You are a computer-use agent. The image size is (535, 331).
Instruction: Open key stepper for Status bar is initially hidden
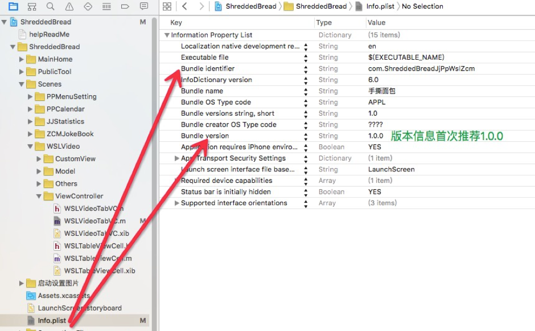click(306, 192)
